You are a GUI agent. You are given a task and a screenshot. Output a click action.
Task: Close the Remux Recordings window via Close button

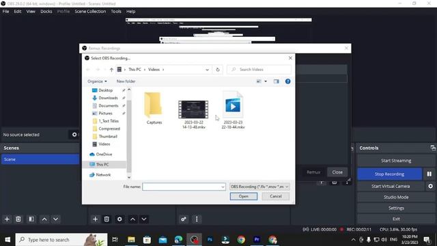(x=337, y=172)
